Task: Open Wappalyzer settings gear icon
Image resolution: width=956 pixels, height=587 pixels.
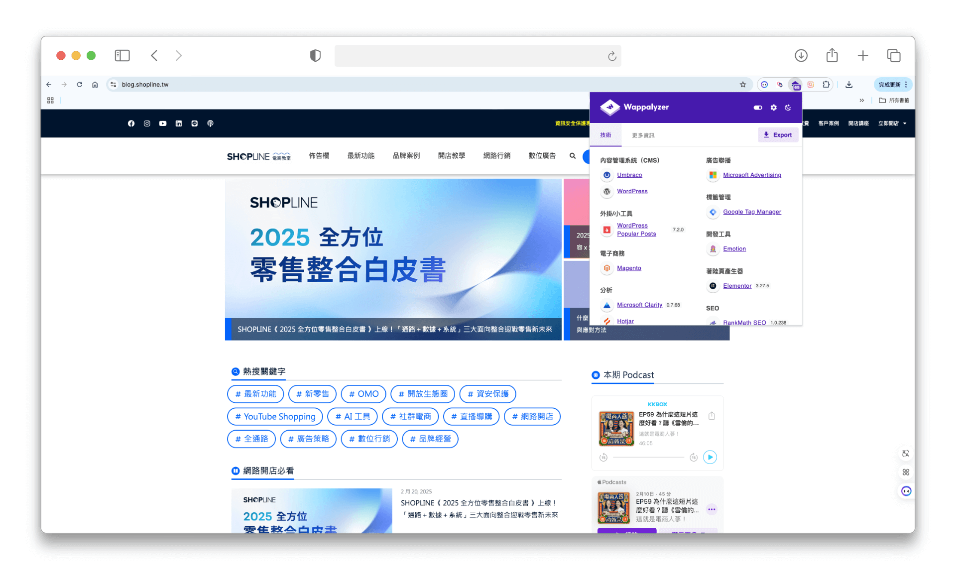Action: [x=773, y=108]
